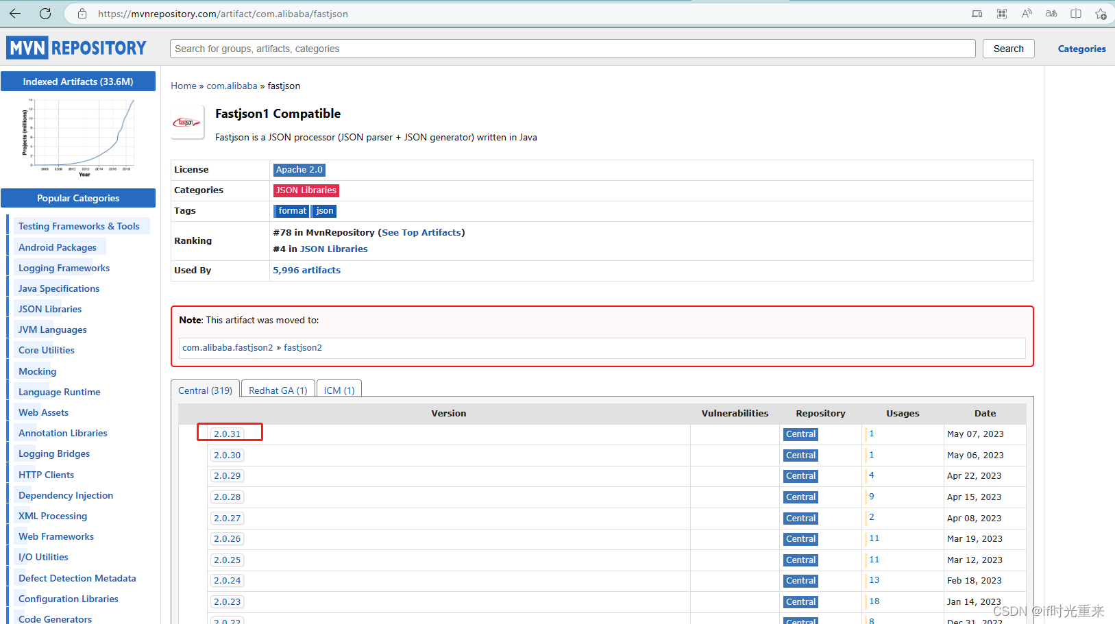This screenshot has height=624, width=1115.
Task: Open the translate icon in the address bar
Action: (x=1051, y=14)
